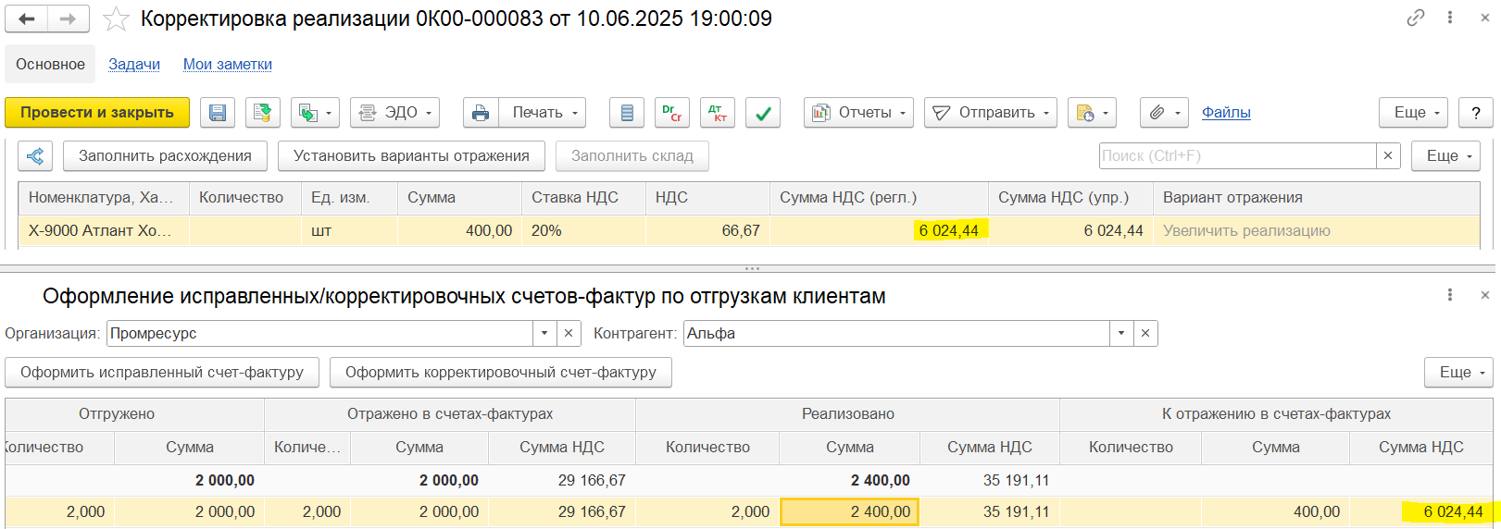Open the question mark help
Viewport: 1501px width, 529px height.
pos(1476,113)
